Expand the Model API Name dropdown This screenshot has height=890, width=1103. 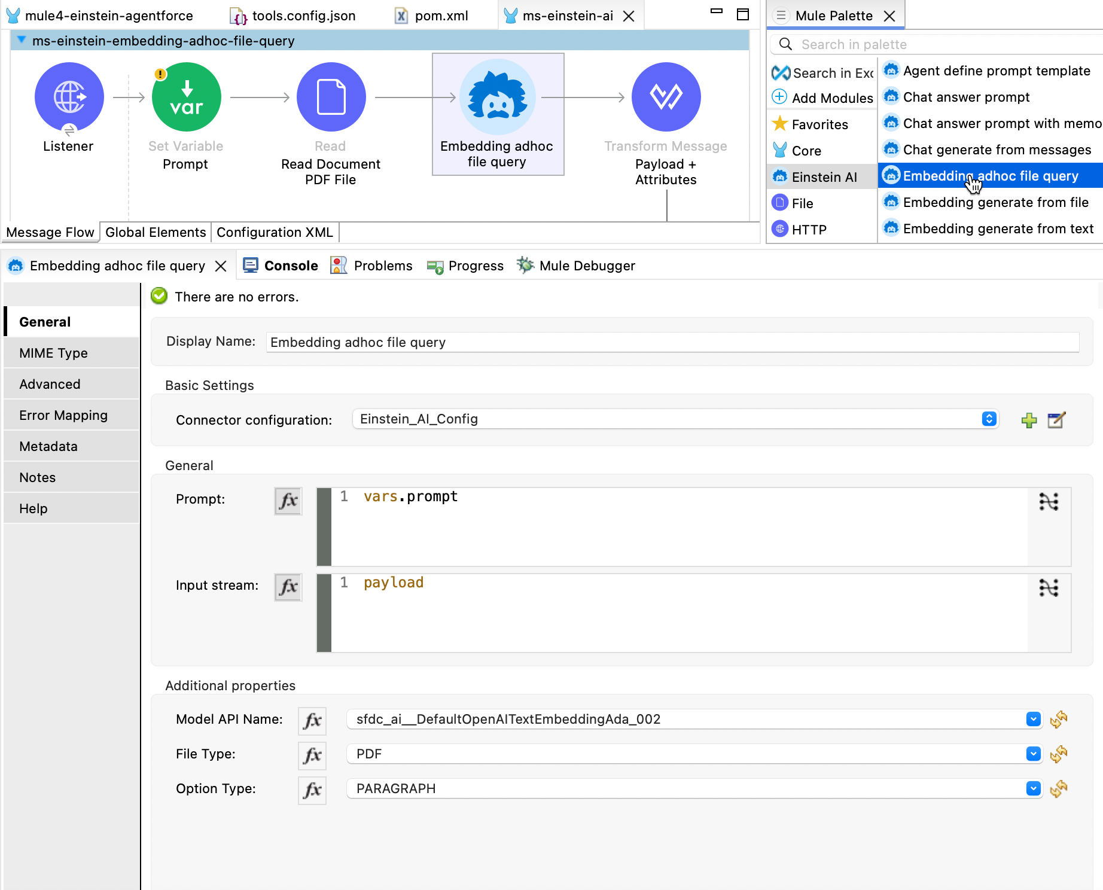point(1033,719)
